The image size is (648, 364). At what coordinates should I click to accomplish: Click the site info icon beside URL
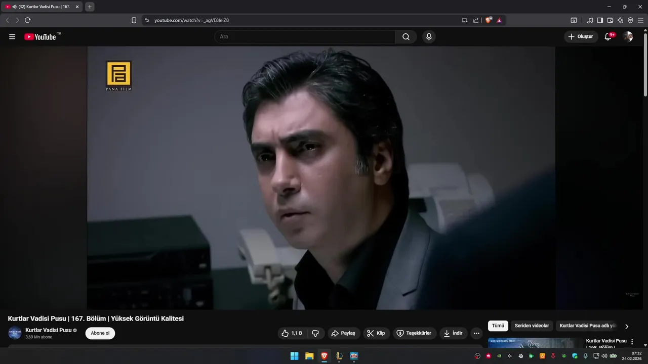[147, 20]
